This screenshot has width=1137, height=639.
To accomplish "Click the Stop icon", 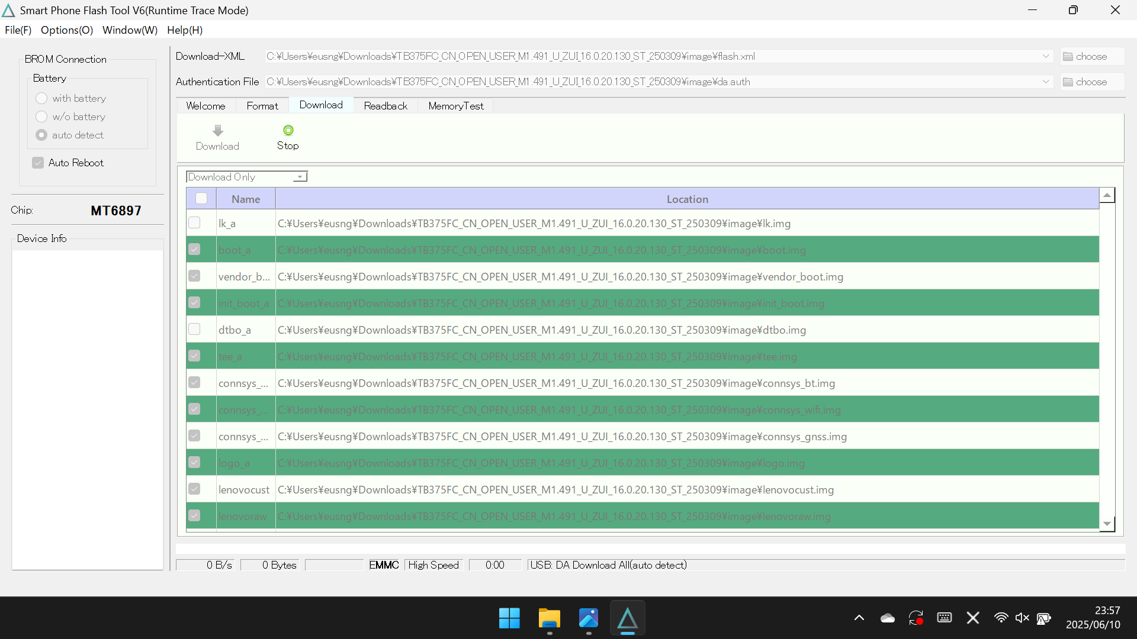I will [287, 137].
